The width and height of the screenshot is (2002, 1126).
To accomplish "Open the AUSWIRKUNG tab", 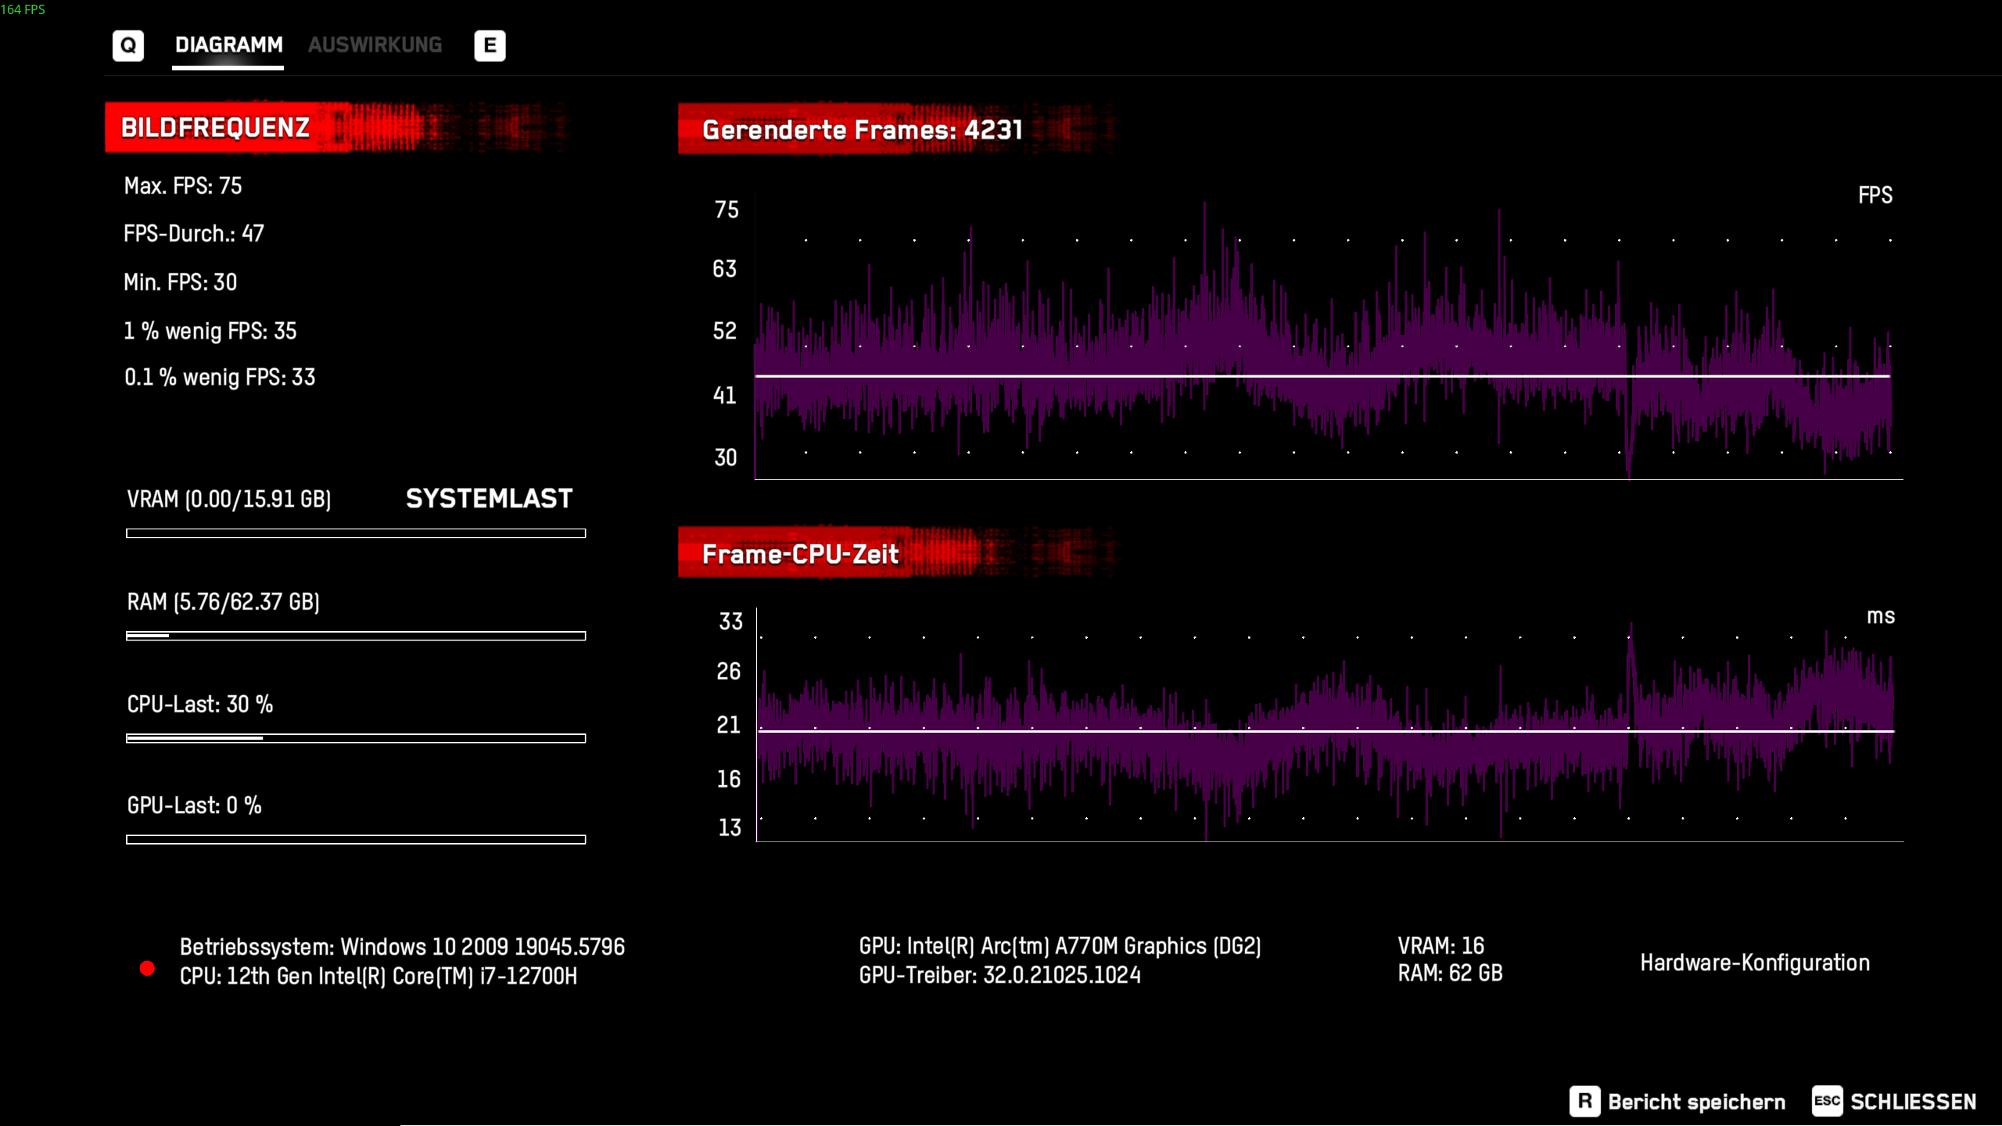I will 375,45.
